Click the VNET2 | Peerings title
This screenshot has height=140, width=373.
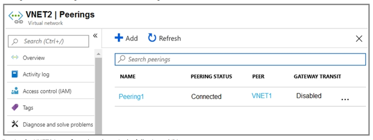tap(60, 15)
